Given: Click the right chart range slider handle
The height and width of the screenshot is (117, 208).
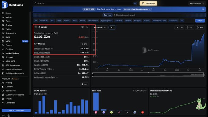Looking at the screenshot, I should pos(204,75).
